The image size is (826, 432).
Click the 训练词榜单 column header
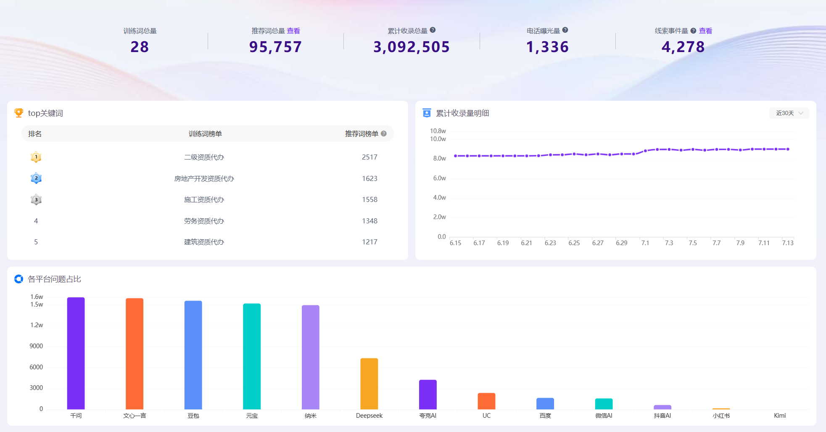205,134
